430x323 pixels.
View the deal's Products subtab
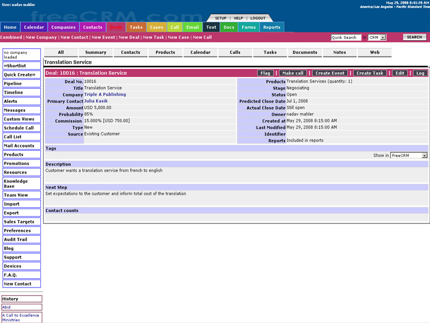point(166,52)
